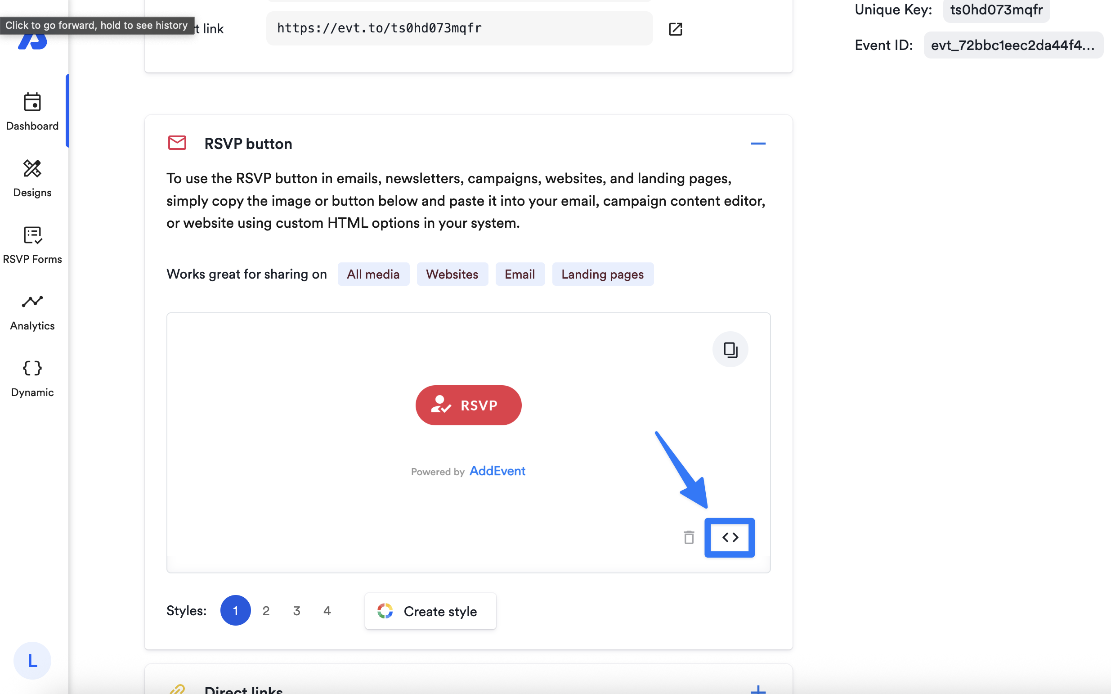Click the red RSVP preview button
This screenshot has height=694, width=1111.
click(x=468, y=405)
